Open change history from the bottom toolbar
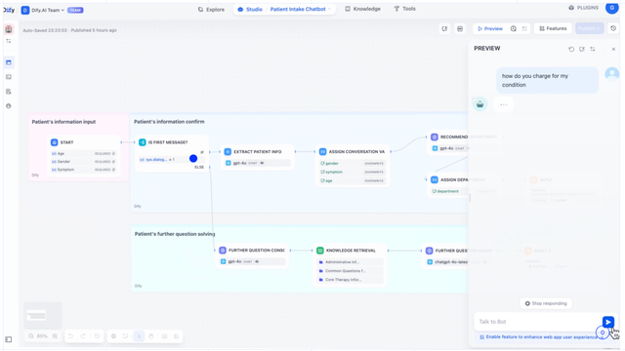The image size is (625, 351). coord(97,336)
